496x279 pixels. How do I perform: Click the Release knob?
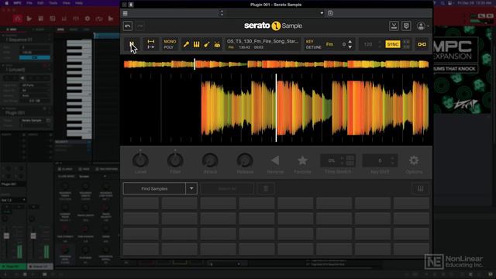pos(245,160)
